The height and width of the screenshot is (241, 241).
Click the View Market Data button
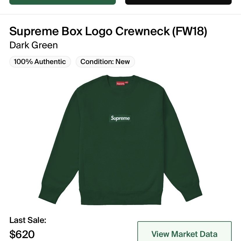tap(185, 231)
